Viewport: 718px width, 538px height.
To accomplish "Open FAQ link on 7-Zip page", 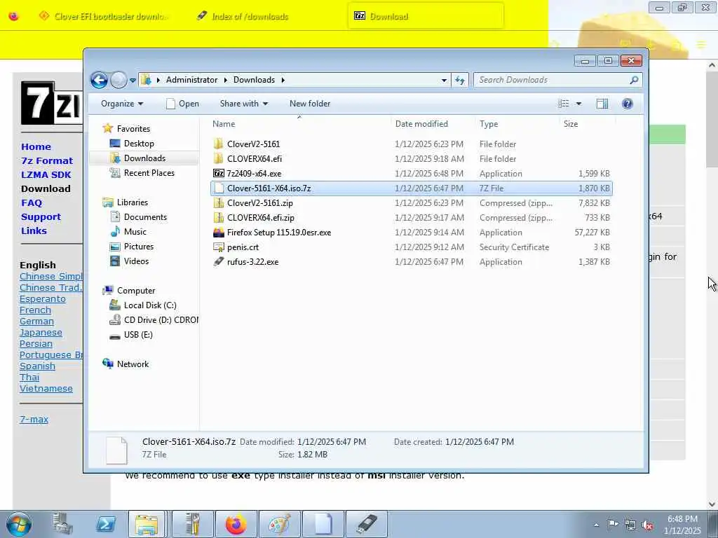I will [31, 202].
